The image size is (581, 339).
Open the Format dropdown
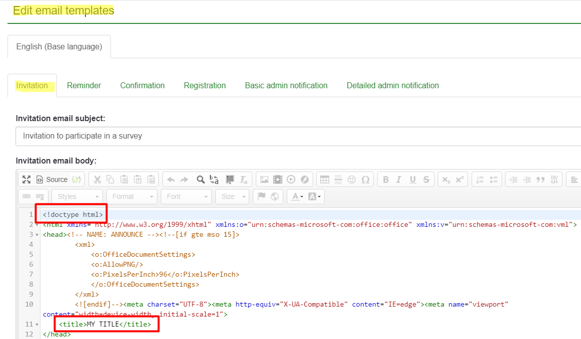[132, 196]
